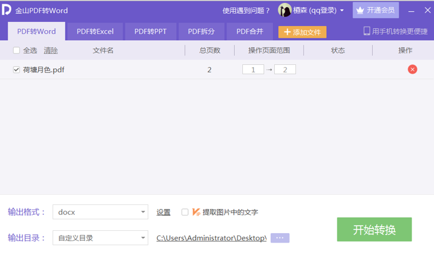Open the 设置 settings link

click(x=163, y=213)
